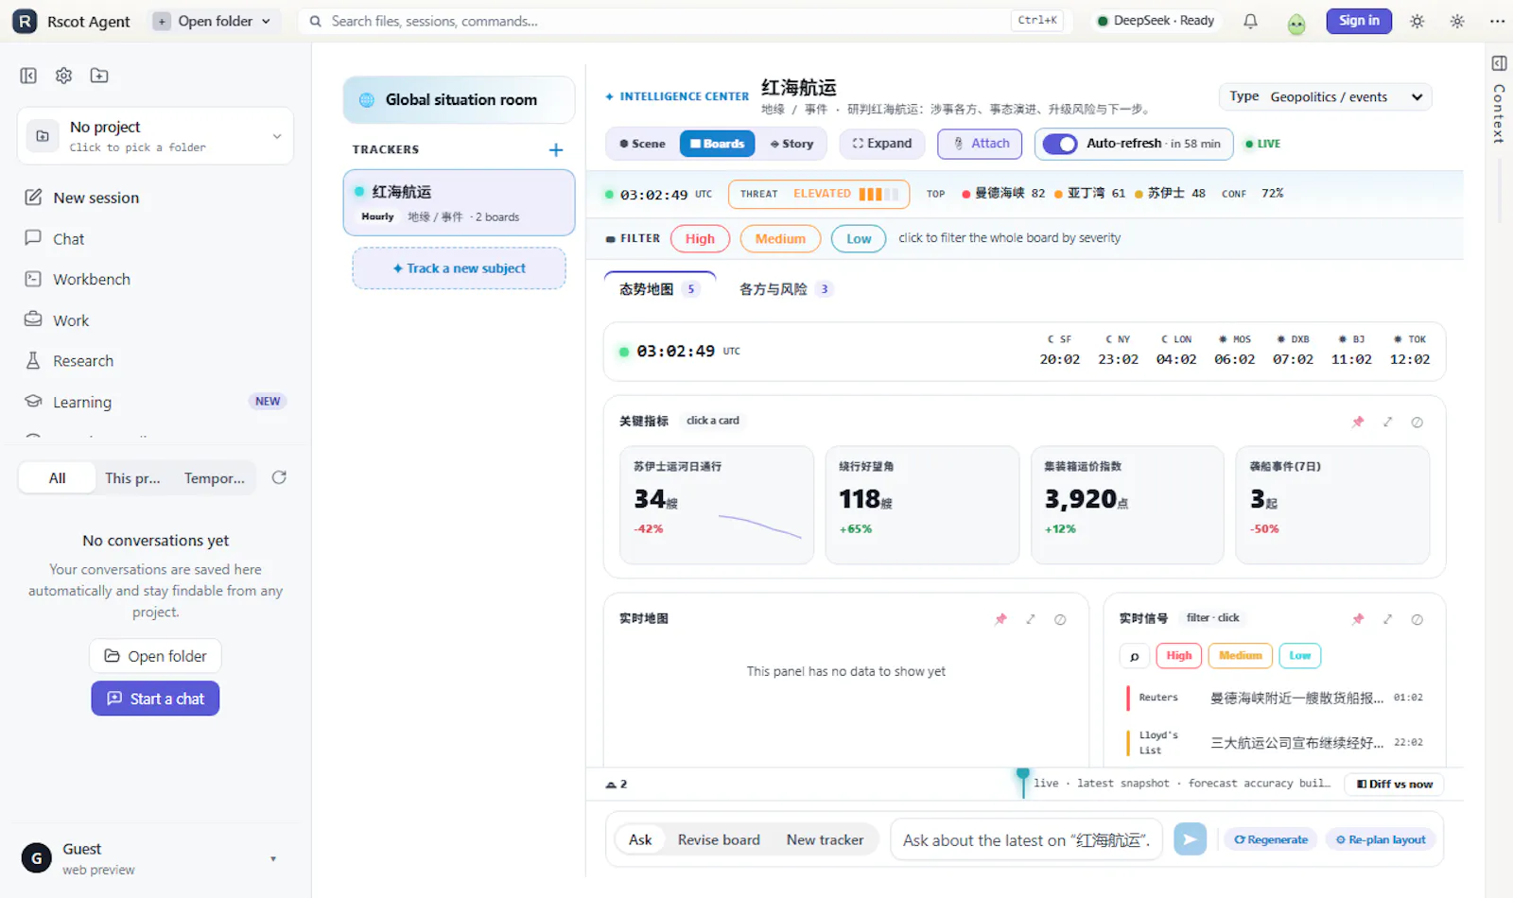Open the Type Geopolitics / events dropdown
The width and height of the screenshot is (1513, 898).
[x=1325, y=96]
